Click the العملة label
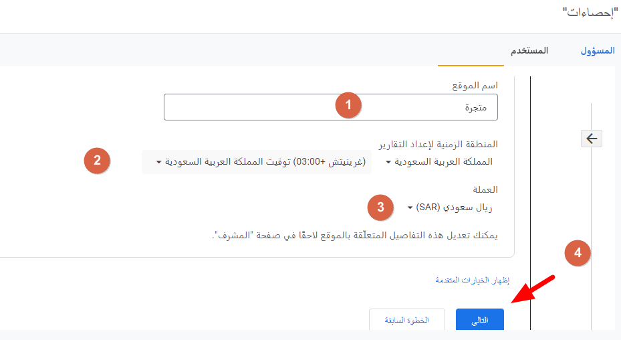The width and height of the screenshot is (621, 340). pyautogui.click(x=485, y=189)
